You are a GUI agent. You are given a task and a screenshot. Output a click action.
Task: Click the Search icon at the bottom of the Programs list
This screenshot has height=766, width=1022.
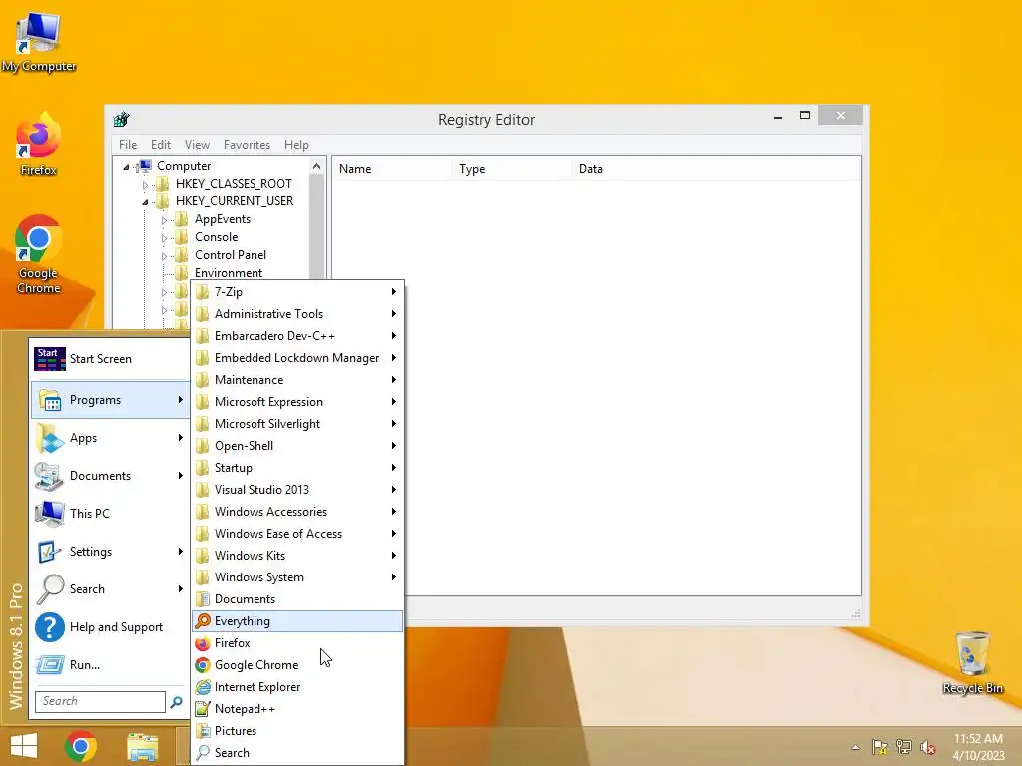point(203,753)
